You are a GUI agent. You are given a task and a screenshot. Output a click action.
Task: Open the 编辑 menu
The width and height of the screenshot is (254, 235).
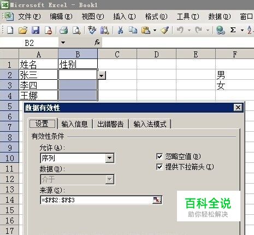pyautogui.click(x=61, y=17)
